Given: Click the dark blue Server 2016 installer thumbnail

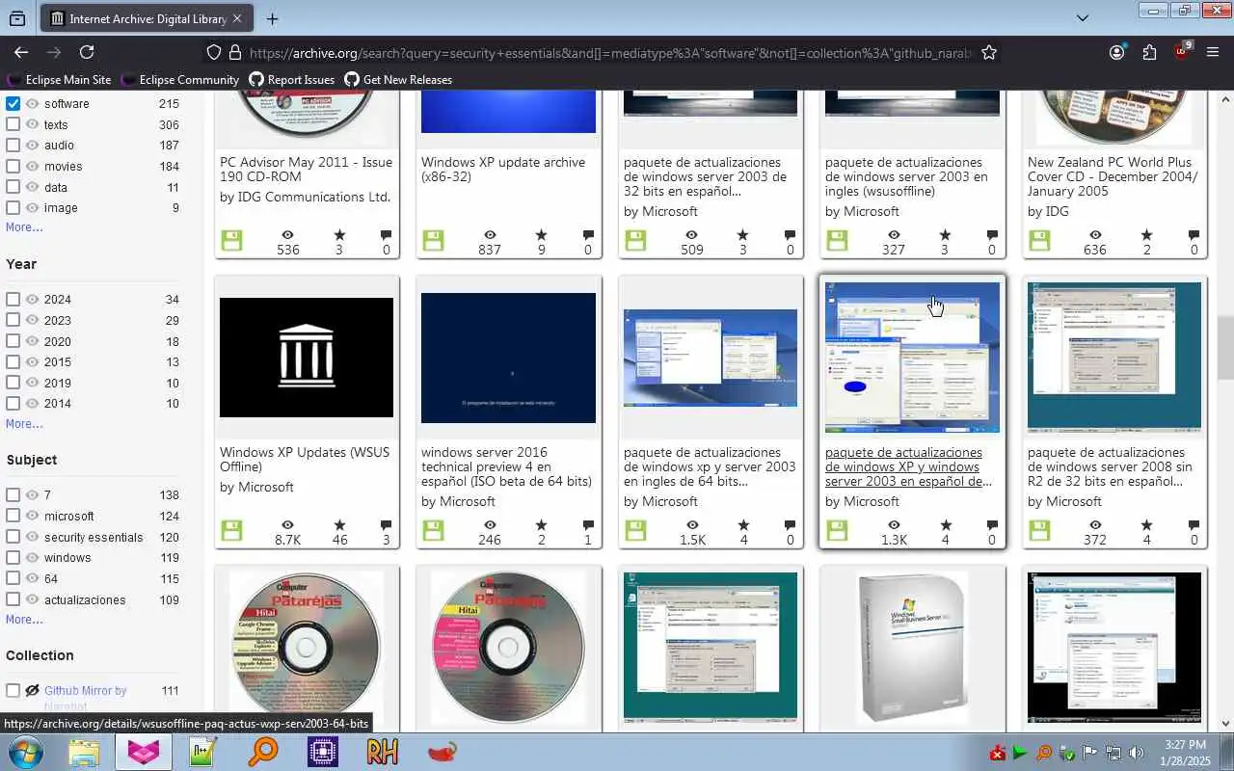Looking at the screenshot, I should [508, 358].
